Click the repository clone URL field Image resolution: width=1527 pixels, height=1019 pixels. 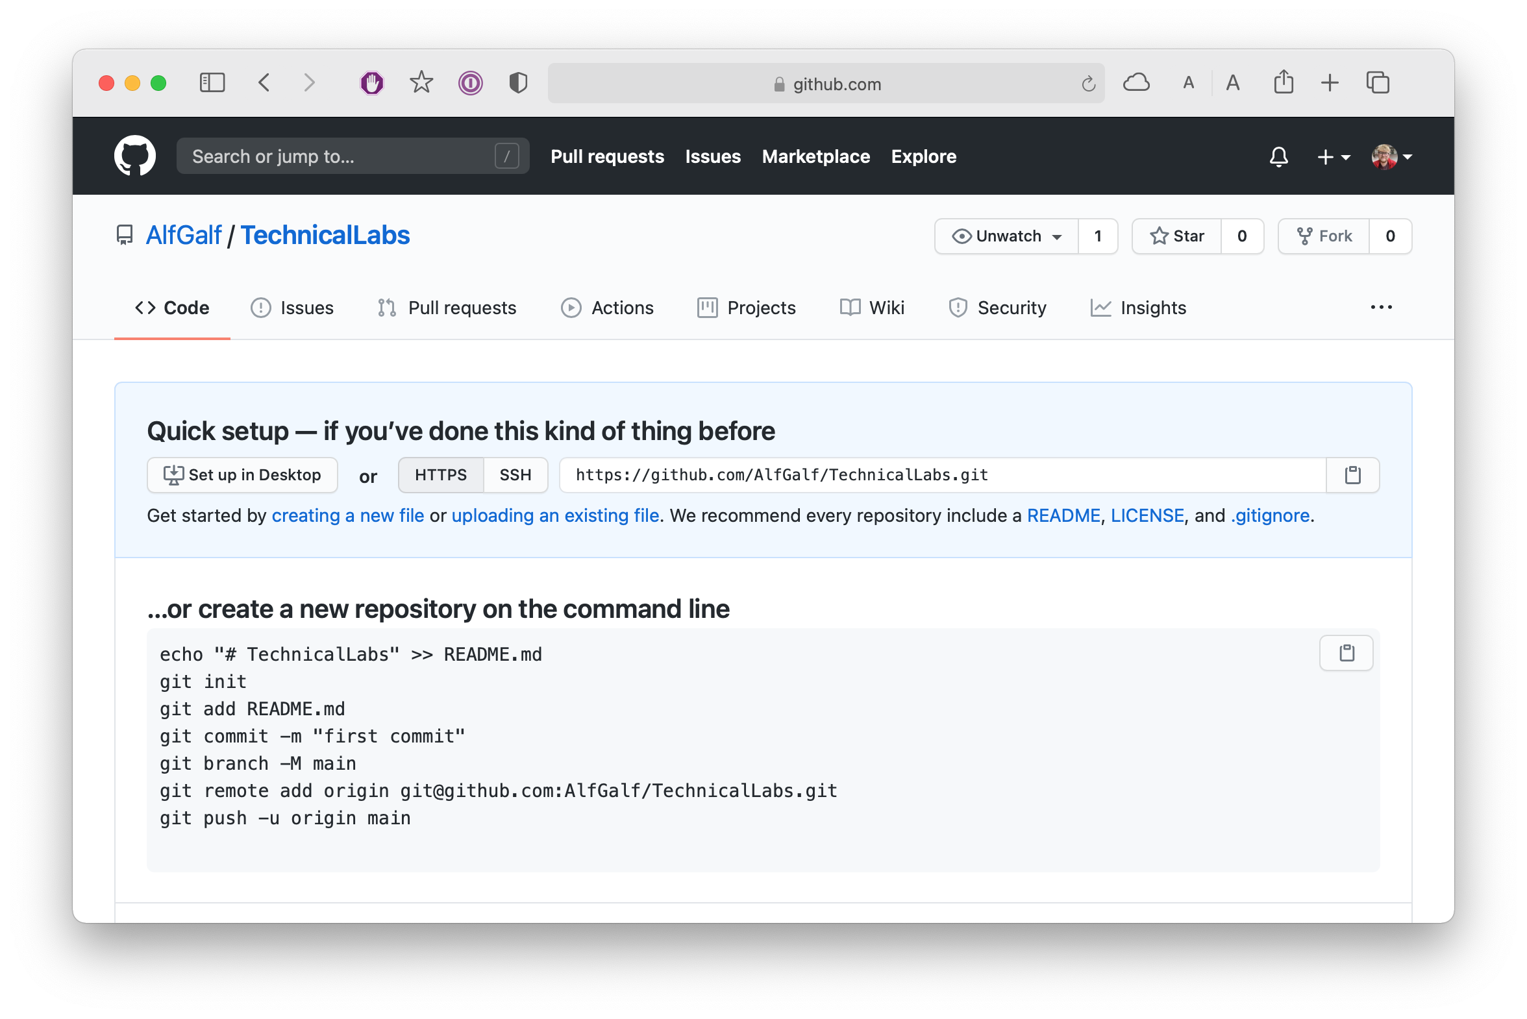coord(943,475)
